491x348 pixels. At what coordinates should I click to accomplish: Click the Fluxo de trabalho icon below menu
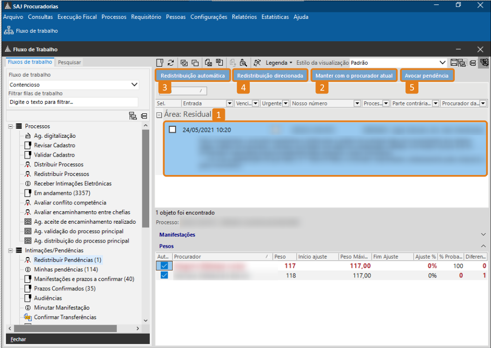pyautogui.click(x=8, y=31)
